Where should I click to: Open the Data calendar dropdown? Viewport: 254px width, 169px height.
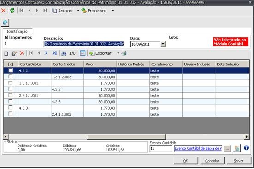[x=163, y=44]
